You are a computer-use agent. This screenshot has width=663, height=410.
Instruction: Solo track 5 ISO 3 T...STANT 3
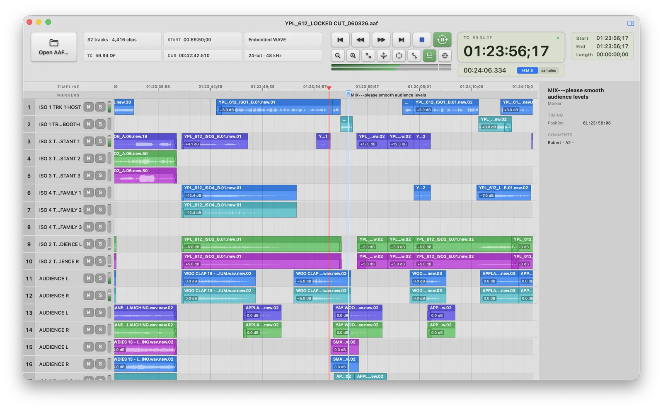click(x=100, y=176)
